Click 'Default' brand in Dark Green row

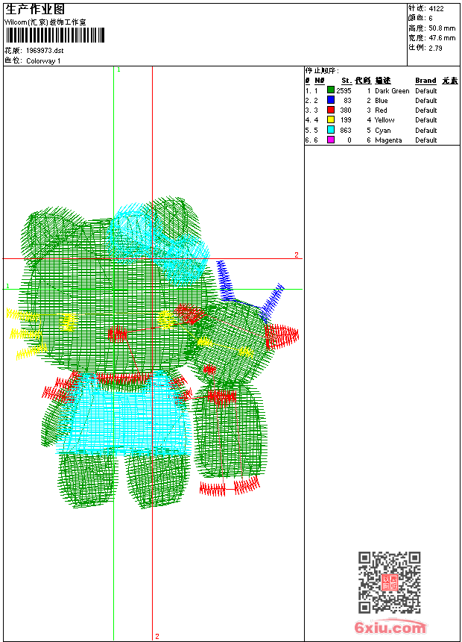coord(425,91)
